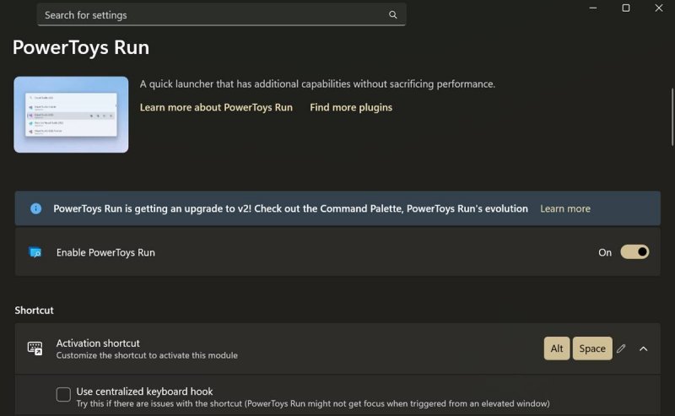Open the Find more plugins link
This screenshot has width=675, height=416.
(x=351, y=107)
